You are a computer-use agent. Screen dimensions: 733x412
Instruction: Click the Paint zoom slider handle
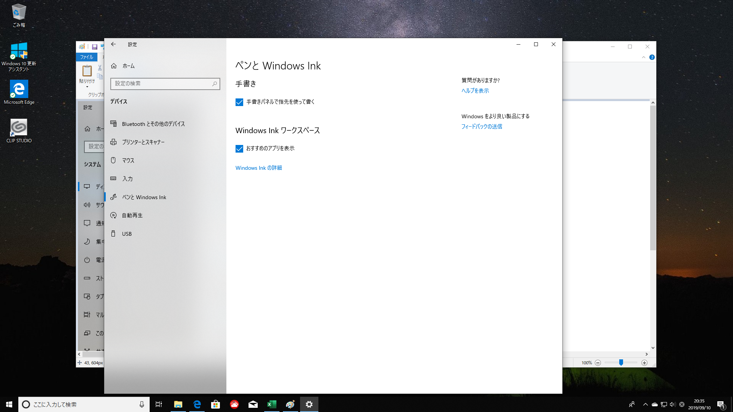click(621, 363)
